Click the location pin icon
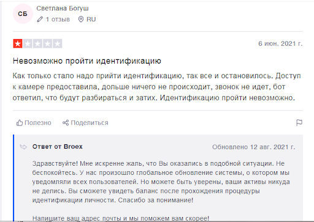This screenshot has height=222, width=314. tap(81, 20)
